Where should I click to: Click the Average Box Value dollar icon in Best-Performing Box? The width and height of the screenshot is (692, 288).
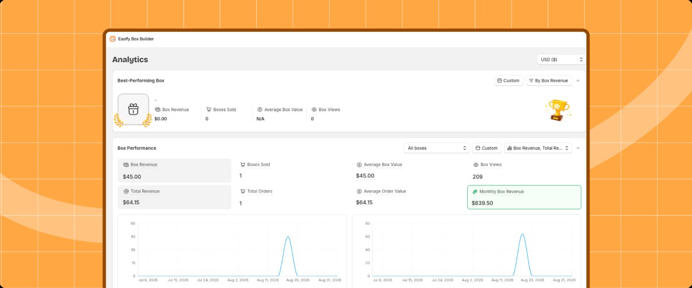coord(259,110)
